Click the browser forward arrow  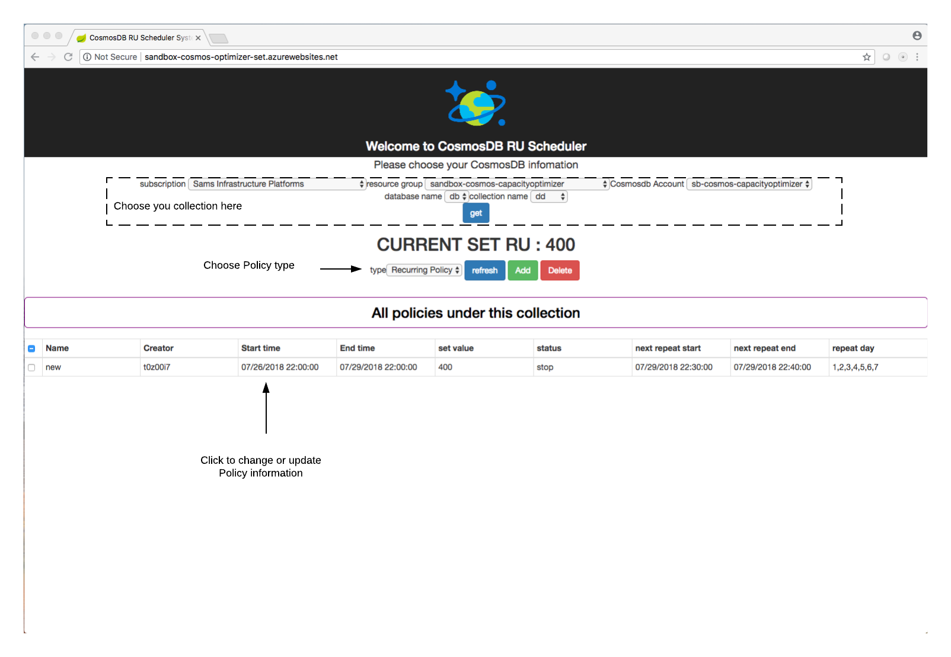coord(52,57)
